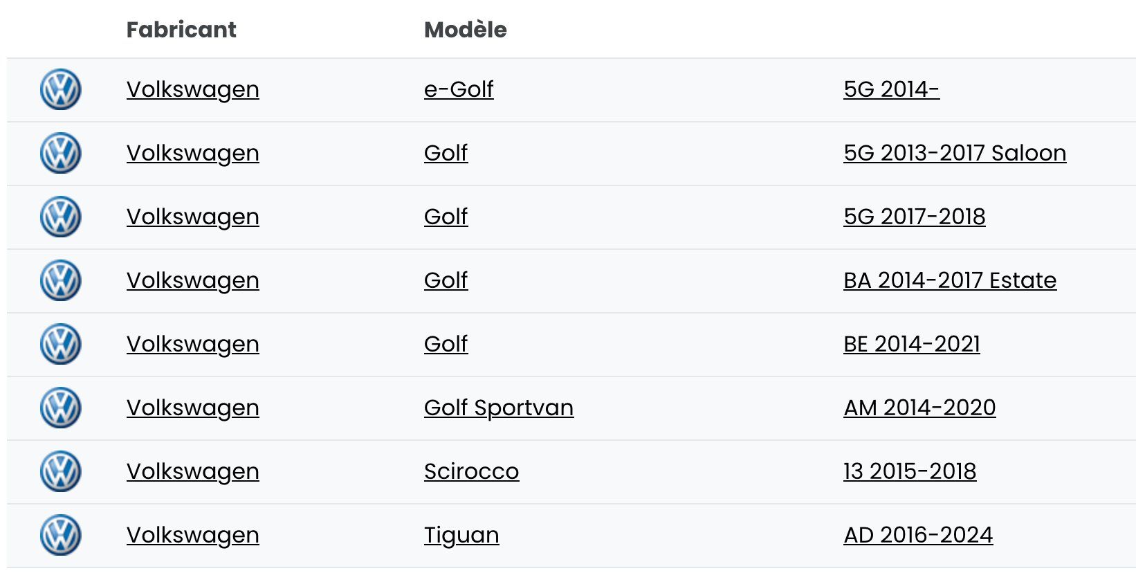Select the Volkswagen logo in the Tiguan row
The width and height of the screenshot is (1136, 573).
pos(61,536)
